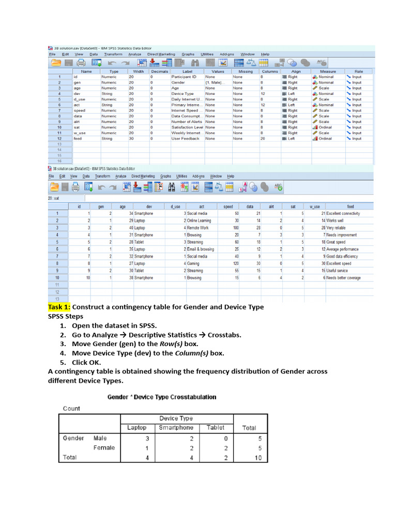Screen dimensions: 397x529
Task: Open Utilities menu in Variable View window
Action: (207, 54)
